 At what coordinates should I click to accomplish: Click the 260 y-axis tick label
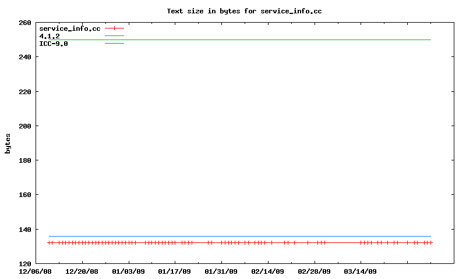coord(25,23)
